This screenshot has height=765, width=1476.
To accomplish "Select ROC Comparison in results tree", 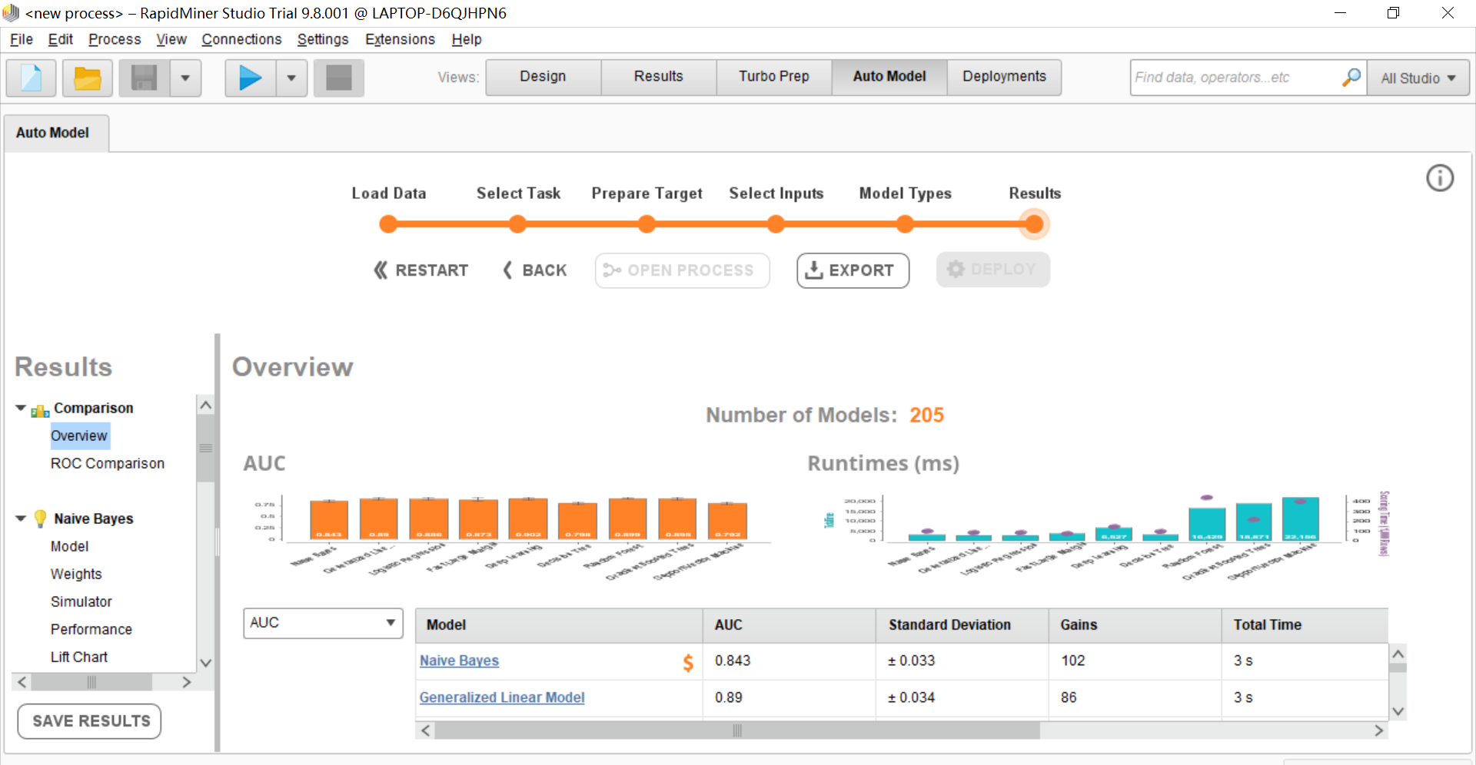I will 108,463.
